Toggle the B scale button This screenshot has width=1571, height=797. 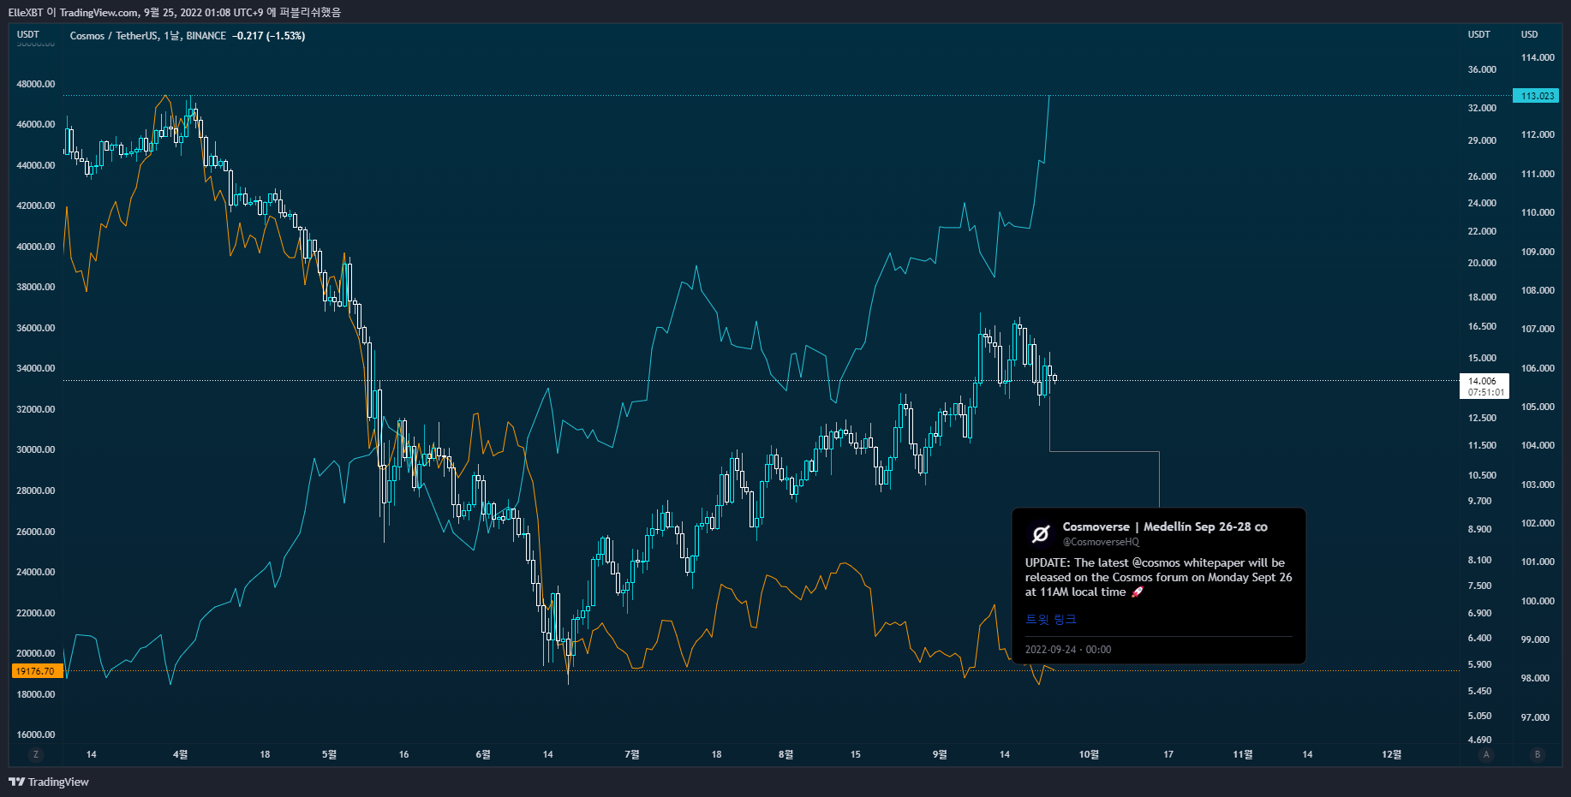coord(1538,754)
